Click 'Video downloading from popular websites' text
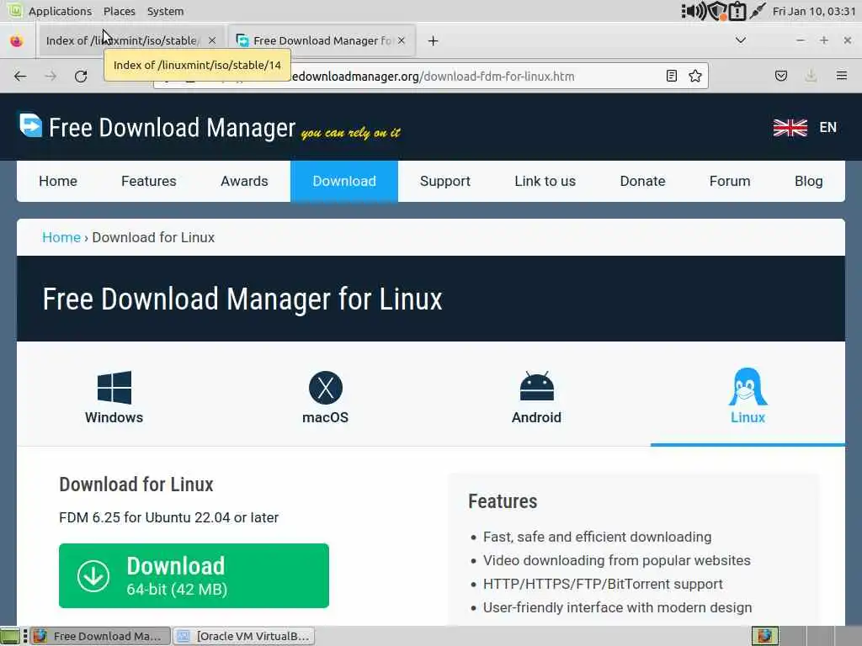The image size is (862, 646). (617, 560)
